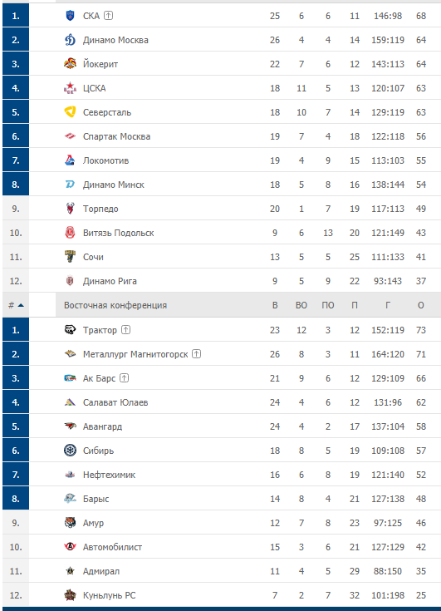Click the Torpedo deer logo icon
This screenshot has height=611, width=441.
tap(70, 209)
